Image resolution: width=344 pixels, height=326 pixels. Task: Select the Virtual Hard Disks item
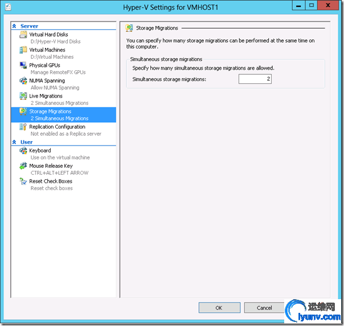coord(64,38)
